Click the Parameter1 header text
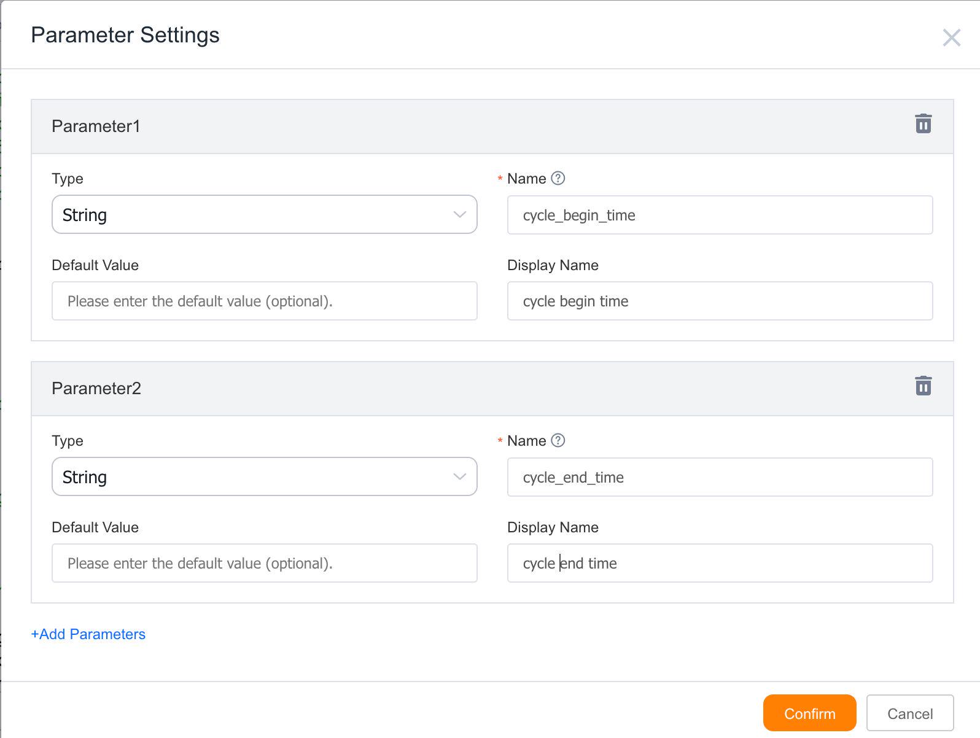Screen dimensions: 980x738 click(x=96, y=126)
